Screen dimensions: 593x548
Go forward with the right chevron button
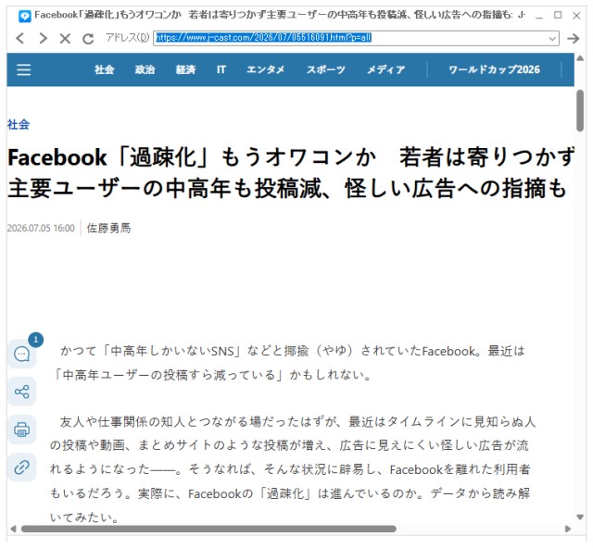tap(44, 38)
